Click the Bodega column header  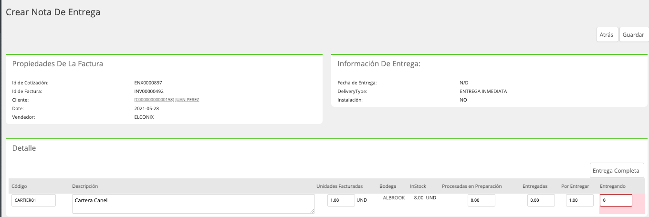pos(387,186)
